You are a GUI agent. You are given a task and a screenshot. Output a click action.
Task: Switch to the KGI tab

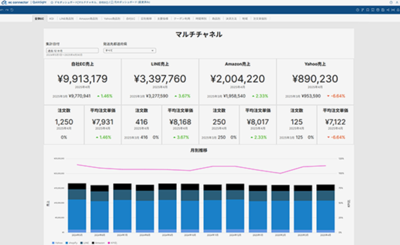(51, 19)
